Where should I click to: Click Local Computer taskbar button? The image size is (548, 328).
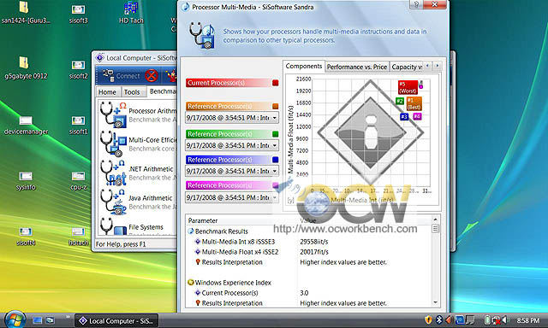[x=116, y=320]
